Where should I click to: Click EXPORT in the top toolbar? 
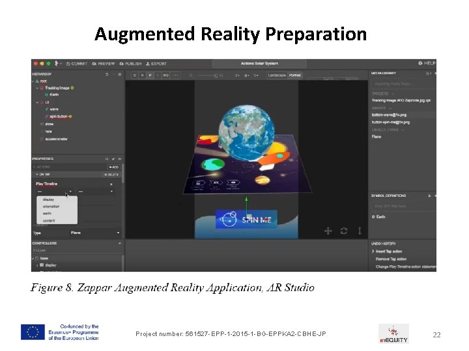tap(156, 64)
